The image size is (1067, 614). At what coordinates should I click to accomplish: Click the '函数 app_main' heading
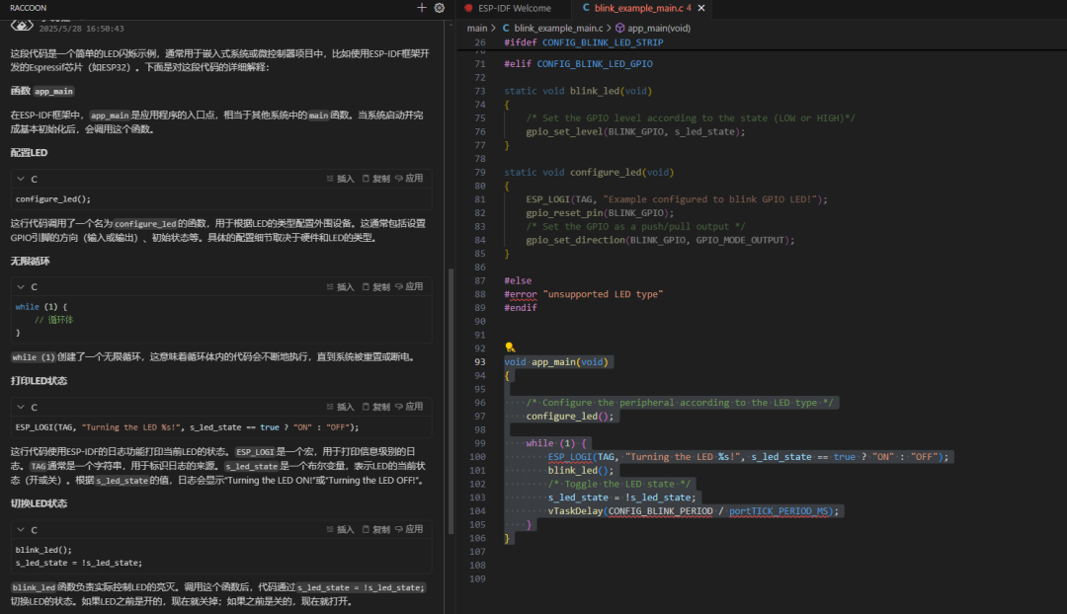(x=41, y=91)
